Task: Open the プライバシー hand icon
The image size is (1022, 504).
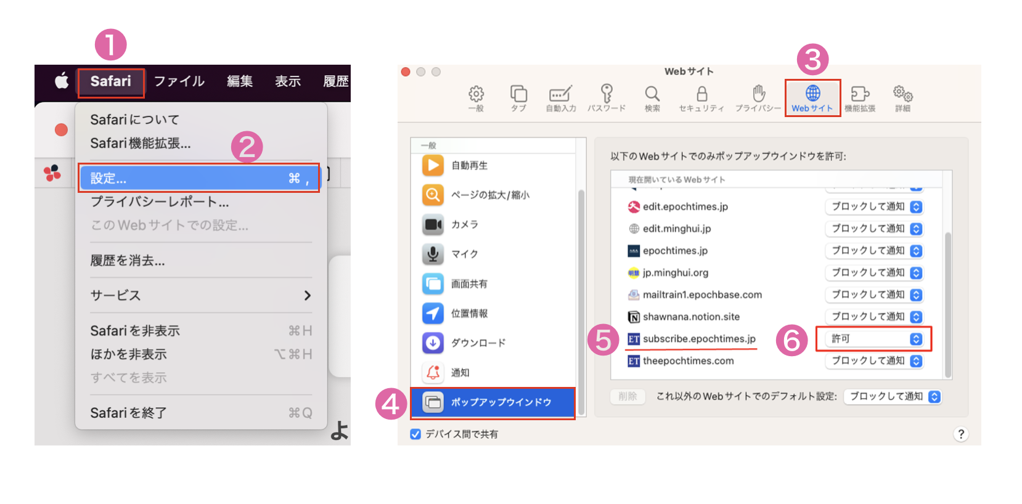Action: tap(758, 99)
